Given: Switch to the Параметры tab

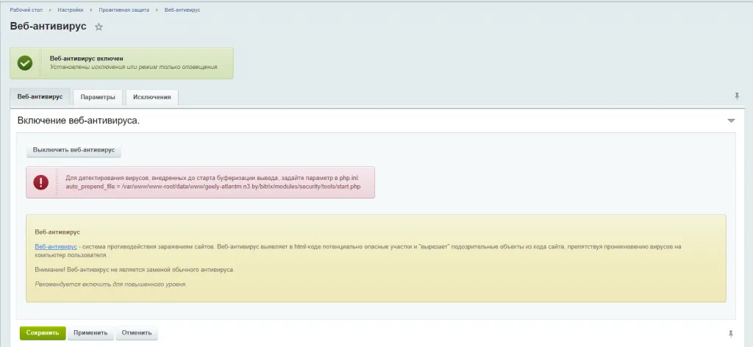Looking at the screenshot, I should click(98, 97).
